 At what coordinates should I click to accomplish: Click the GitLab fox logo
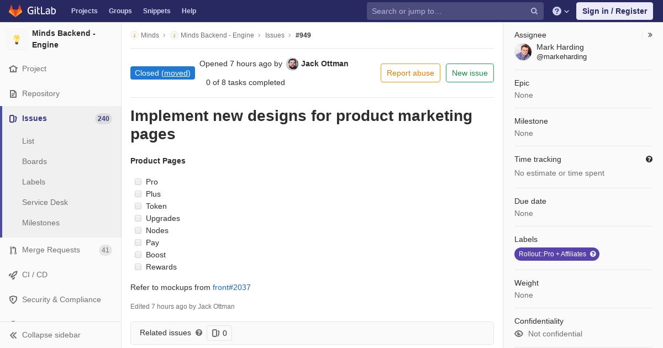point(15,10)
